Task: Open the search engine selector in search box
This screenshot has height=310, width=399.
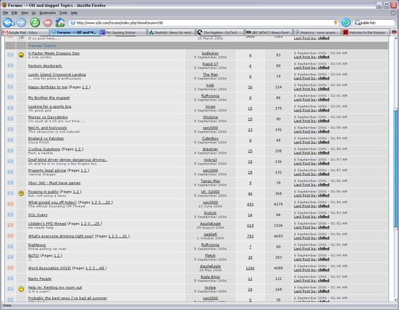Action: click(x=358, y=23)
